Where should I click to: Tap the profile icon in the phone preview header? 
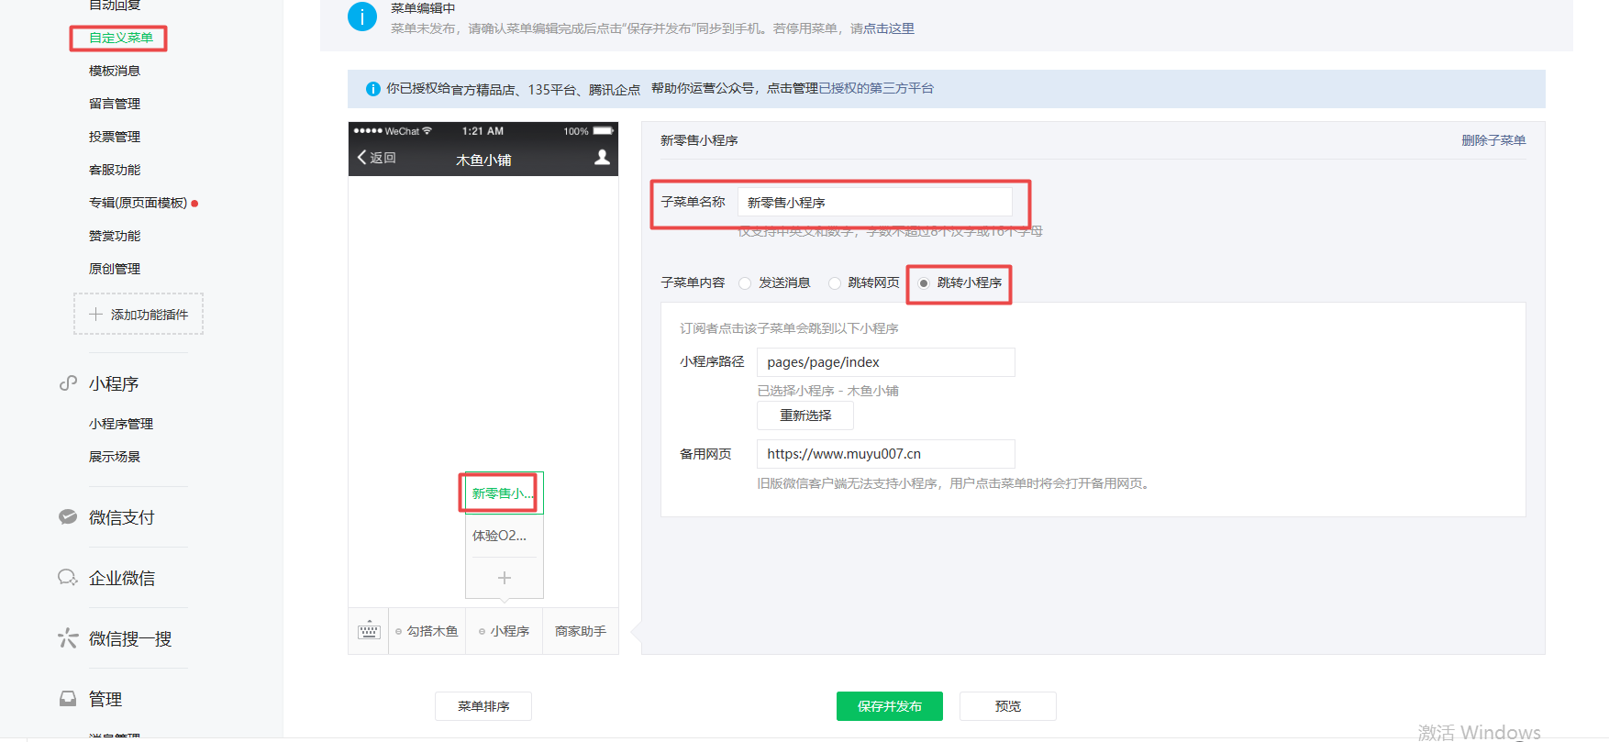coord(602,158)
